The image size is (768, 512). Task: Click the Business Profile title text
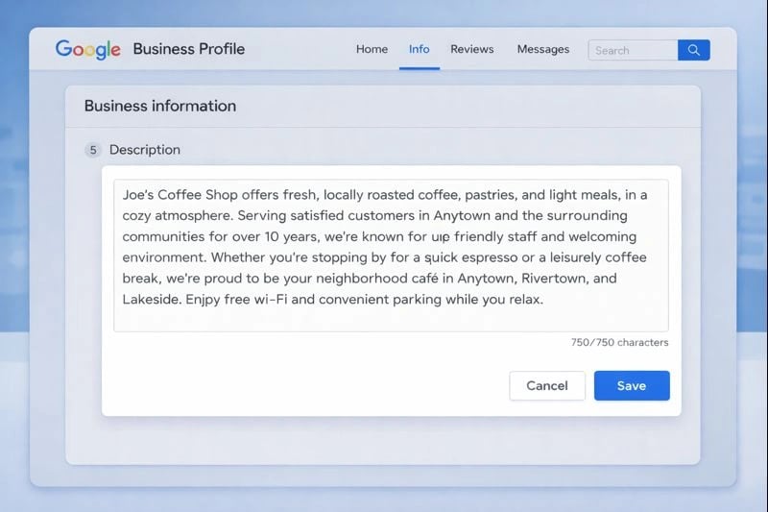point(188,49)
